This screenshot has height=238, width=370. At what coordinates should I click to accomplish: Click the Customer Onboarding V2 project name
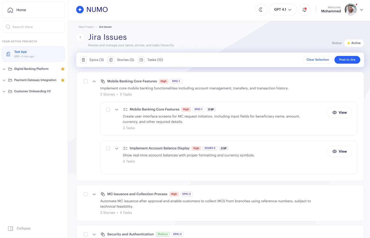coord(32,91)
